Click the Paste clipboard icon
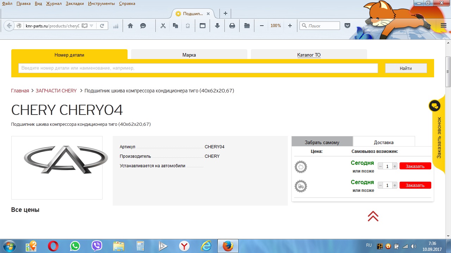Screen dimensions: 451x253 [x=188, y=26]
